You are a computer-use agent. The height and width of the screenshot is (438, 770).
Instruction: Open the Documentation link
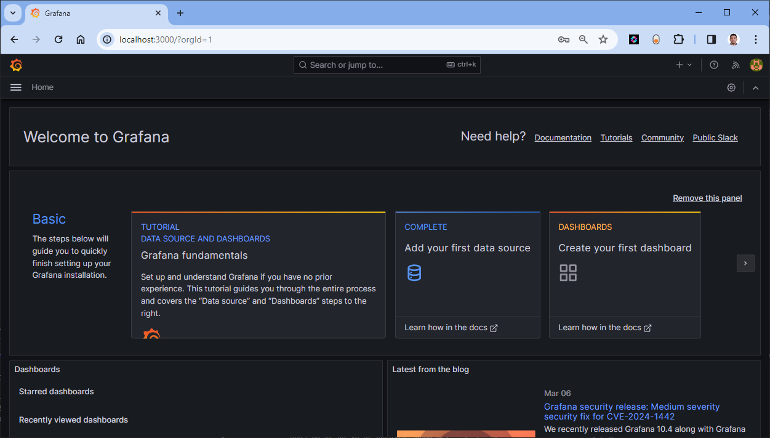[x=563, y=137]
